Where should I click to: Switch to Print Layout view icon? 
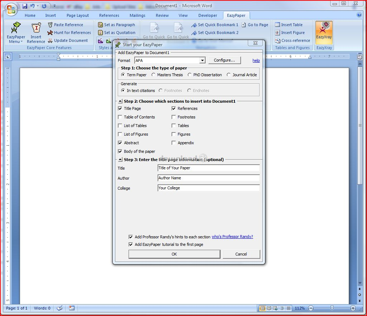[262, 308]
